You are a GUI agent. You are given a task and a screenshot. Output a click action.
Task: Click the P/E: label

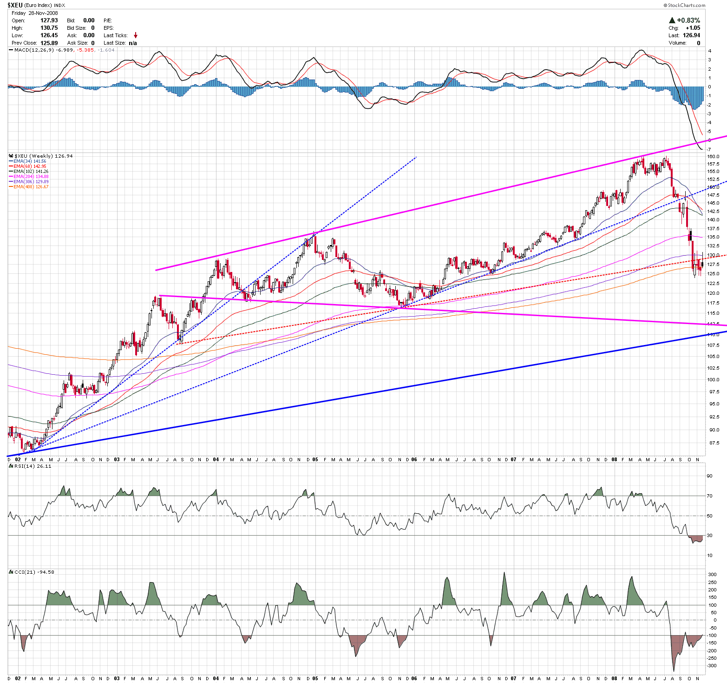108,20
